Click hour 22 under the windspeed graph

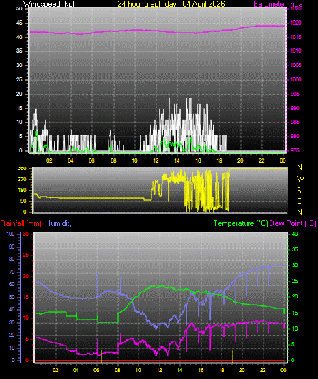tap(261, 160)
